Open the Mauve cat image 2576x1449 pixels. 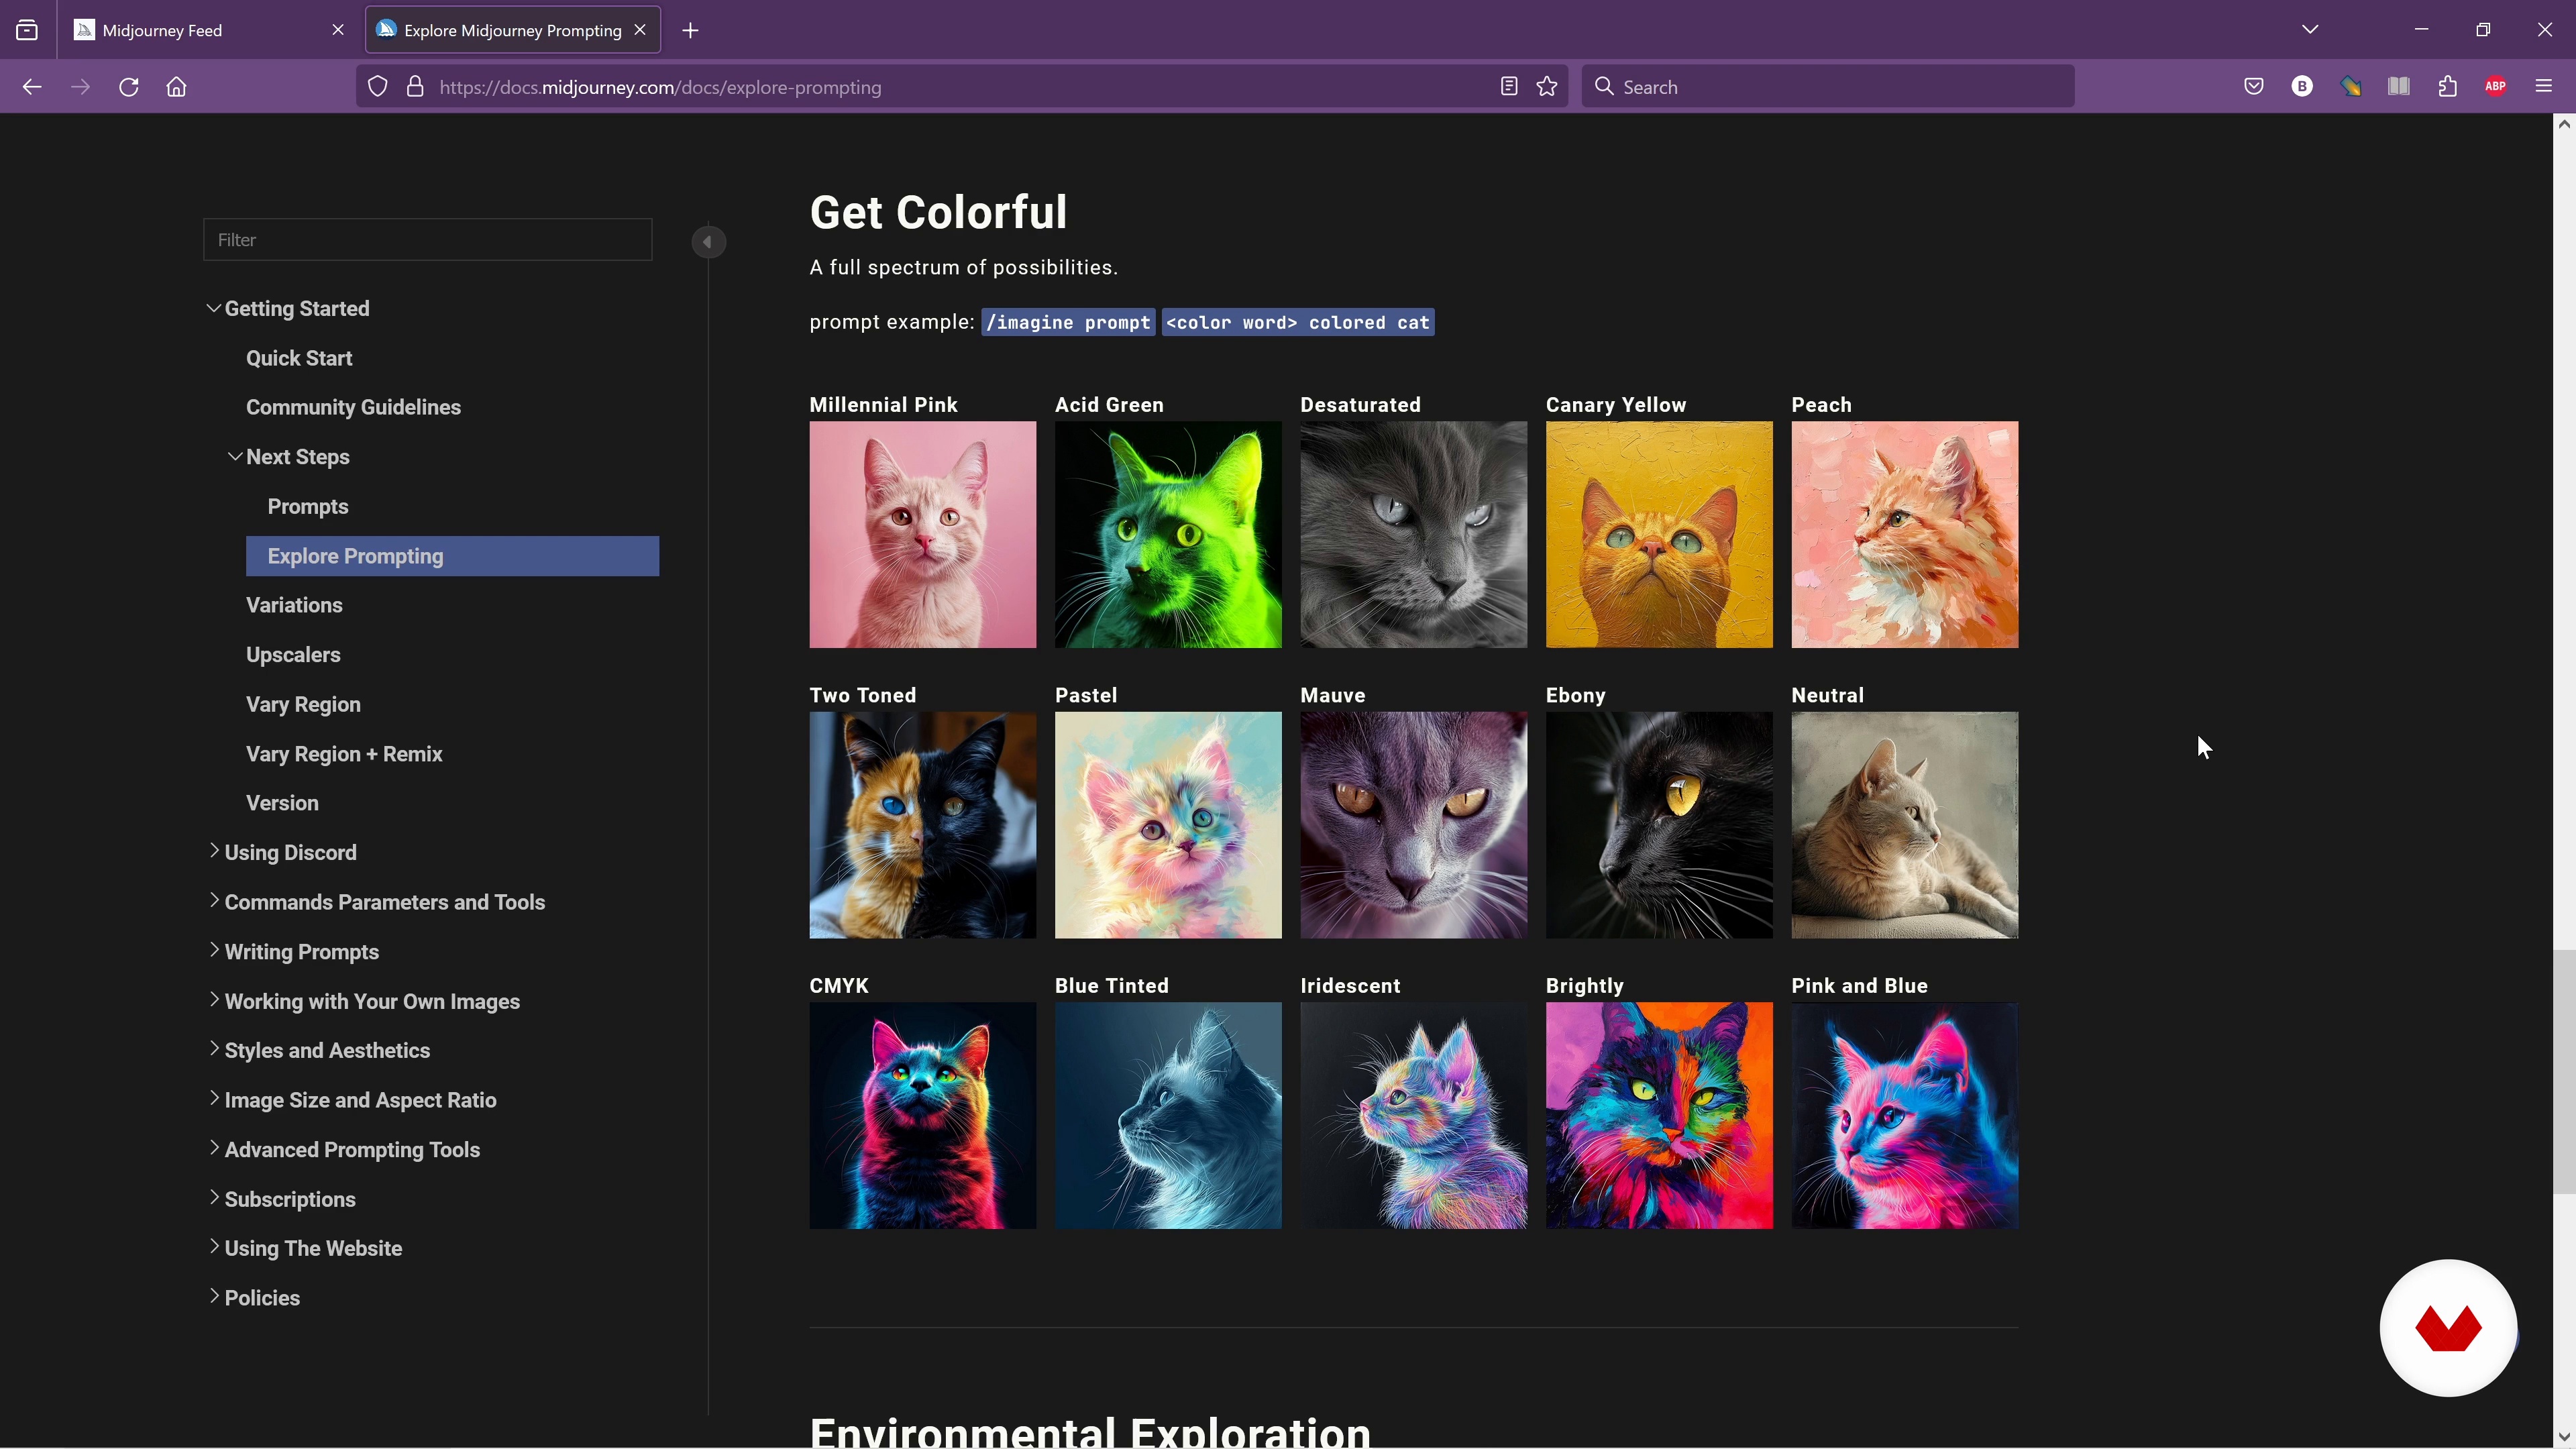coord(1413,825)
